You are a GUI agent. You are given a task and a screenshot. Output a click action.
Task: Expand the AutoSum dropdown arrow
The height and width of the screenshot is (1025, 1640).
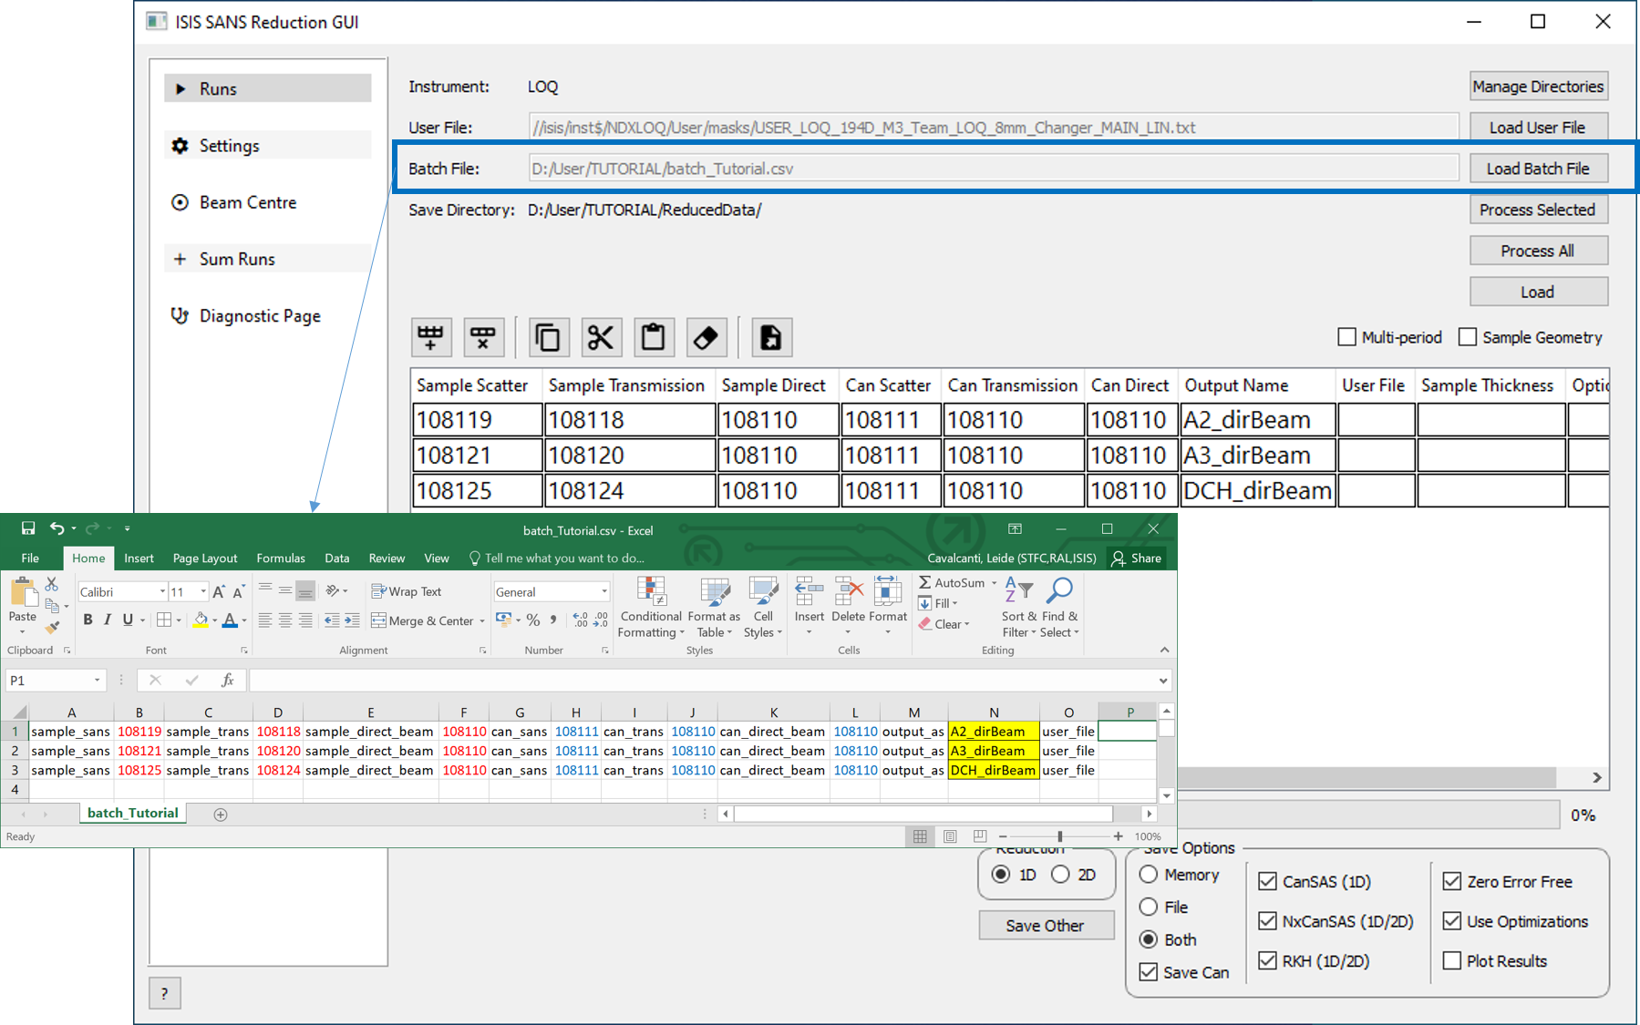pyautogui.click(x=994, y=583)
